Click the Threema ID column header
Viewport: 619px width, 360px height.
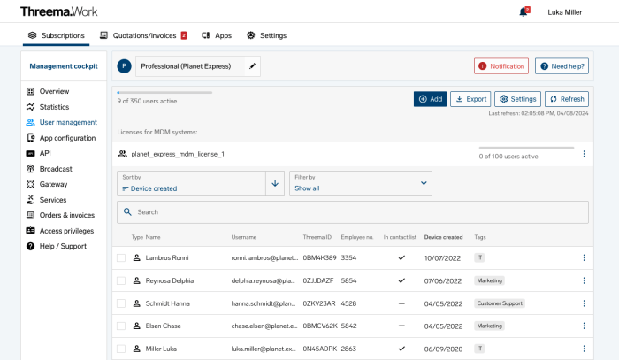coord(317,237)
